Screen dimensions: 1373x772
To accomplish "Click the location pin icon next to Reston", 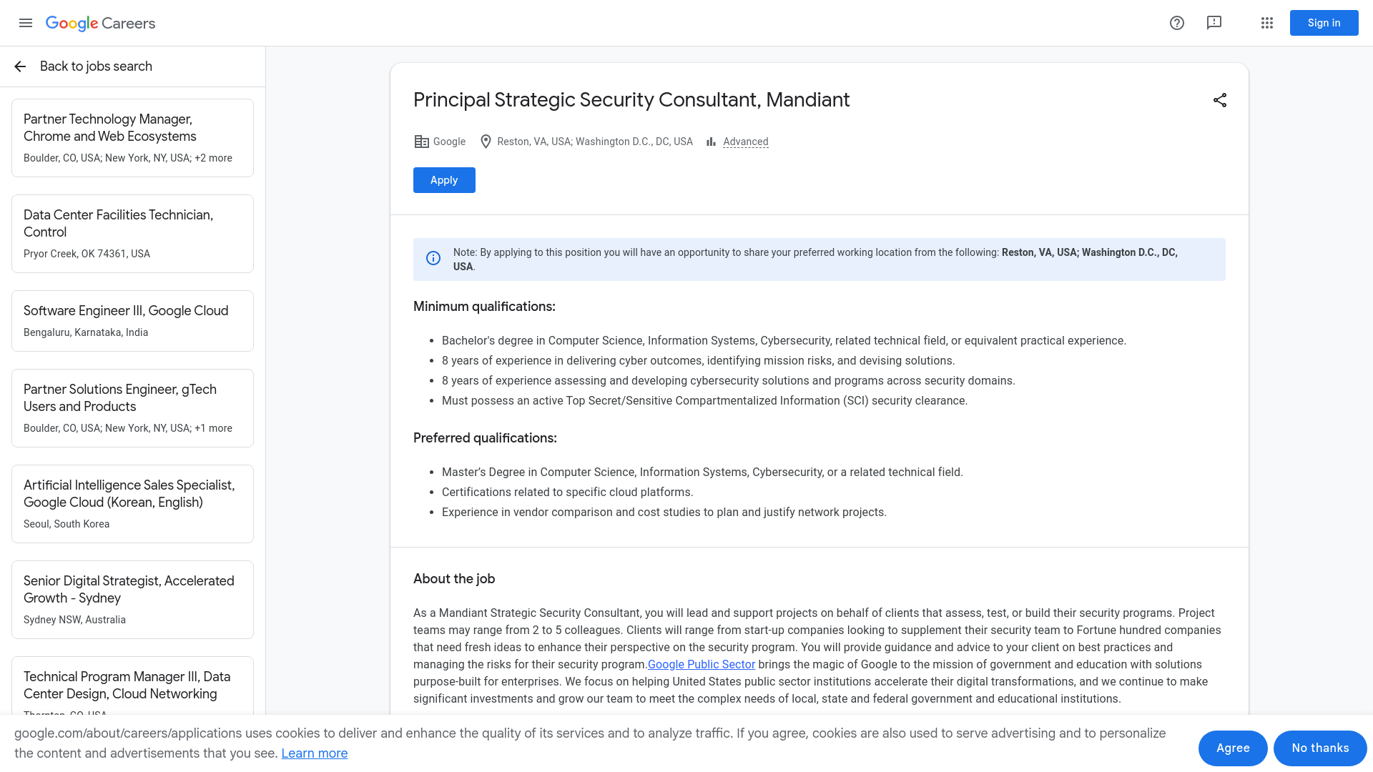I will (486, 142).
